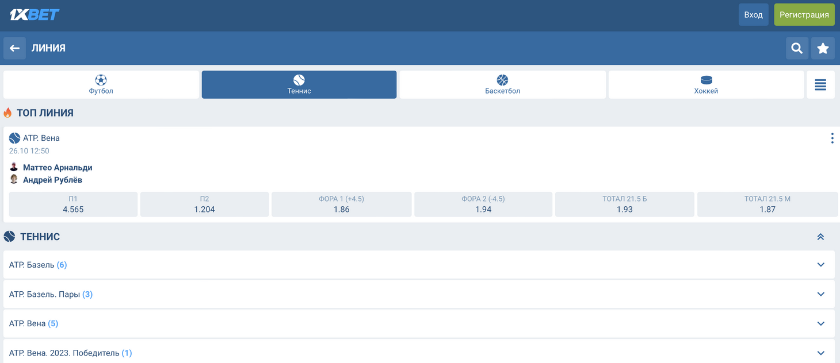840x363 pixels.
Task: Collapse the ТЕННИС section with double chevron
Action: pos(820,236)
